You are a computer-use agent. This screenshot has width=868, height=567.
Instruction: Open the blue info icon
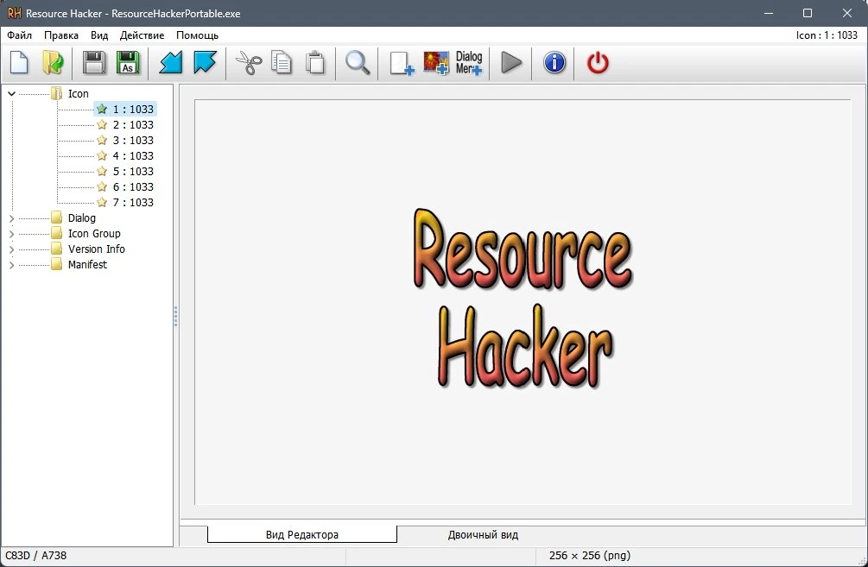[554, 62]
